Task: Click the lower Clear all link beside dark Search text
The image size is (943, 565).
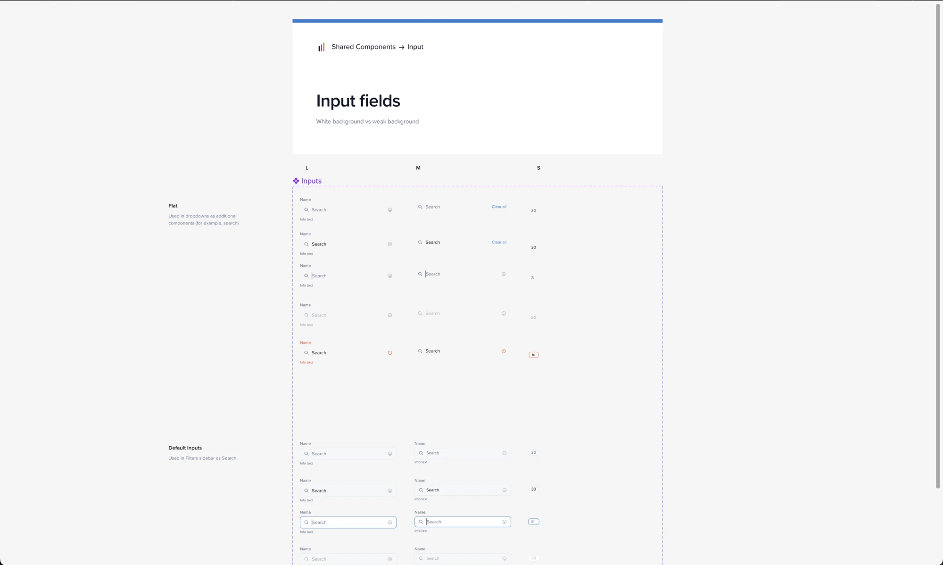Action: pyautogui.click(x=499, y=242)
